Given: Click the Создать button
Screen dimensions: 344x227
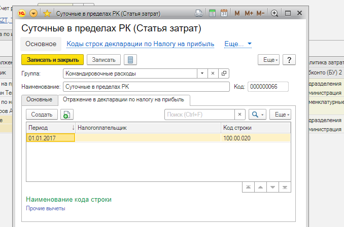Looking at the screenshot, I should (x=42, y=115).
